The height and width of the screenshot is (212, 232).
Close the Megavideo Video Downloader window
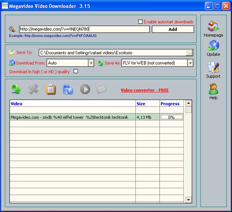226,6
